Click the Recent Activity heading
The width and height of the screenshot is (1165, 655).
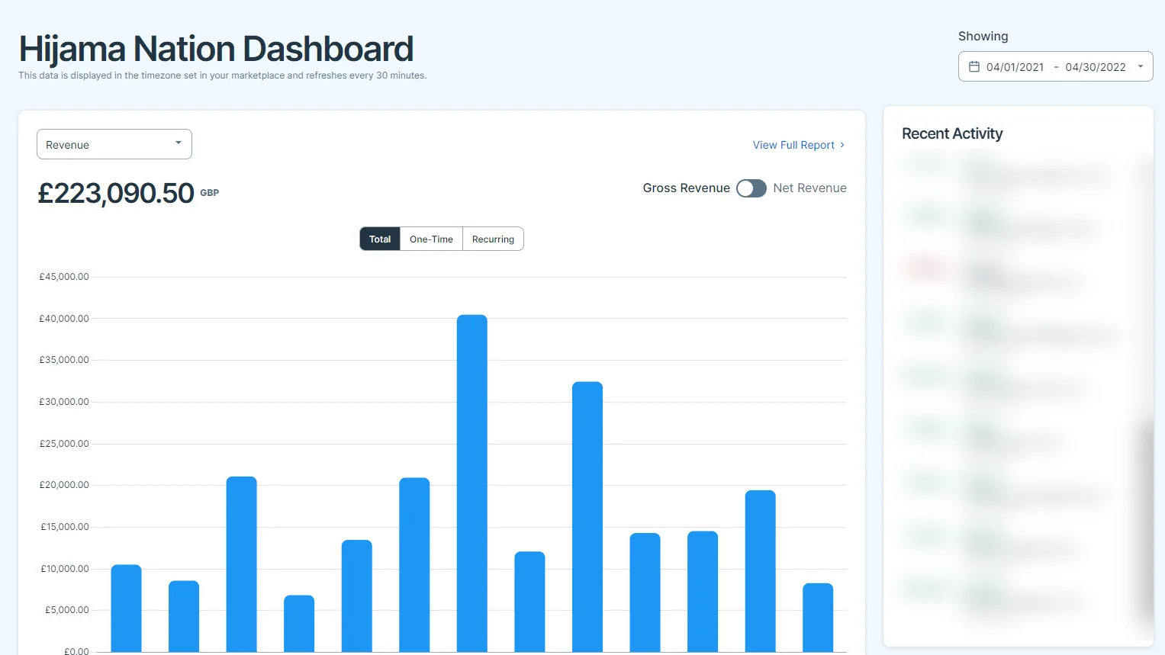(952, 133)
